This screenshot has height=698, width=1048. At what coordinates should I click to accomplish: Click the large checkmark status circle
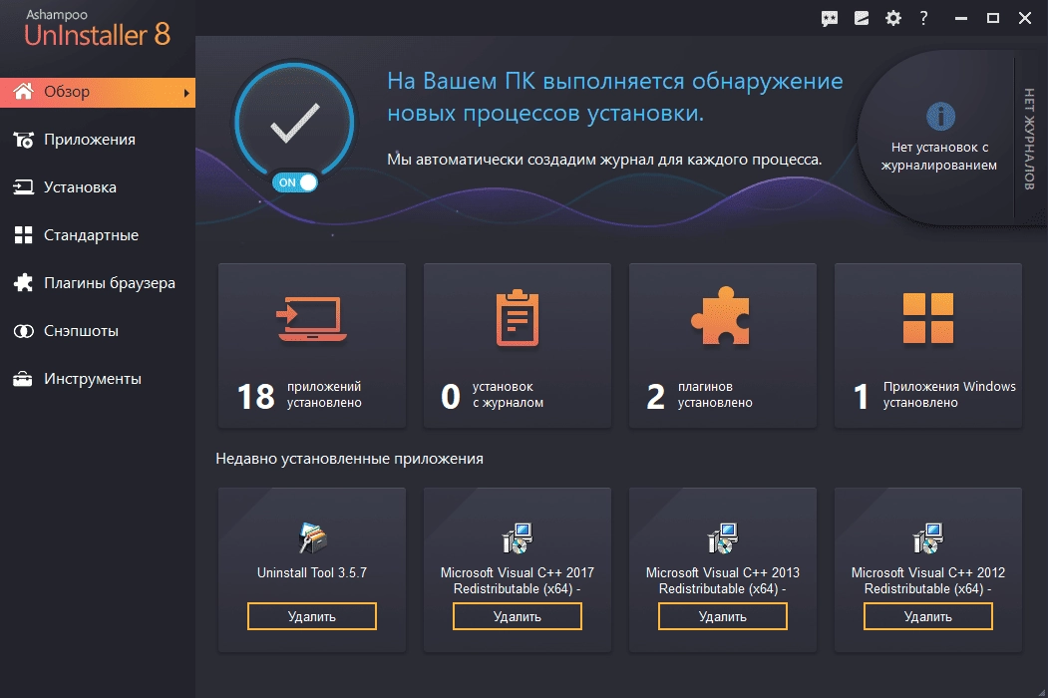click(295, 123)
